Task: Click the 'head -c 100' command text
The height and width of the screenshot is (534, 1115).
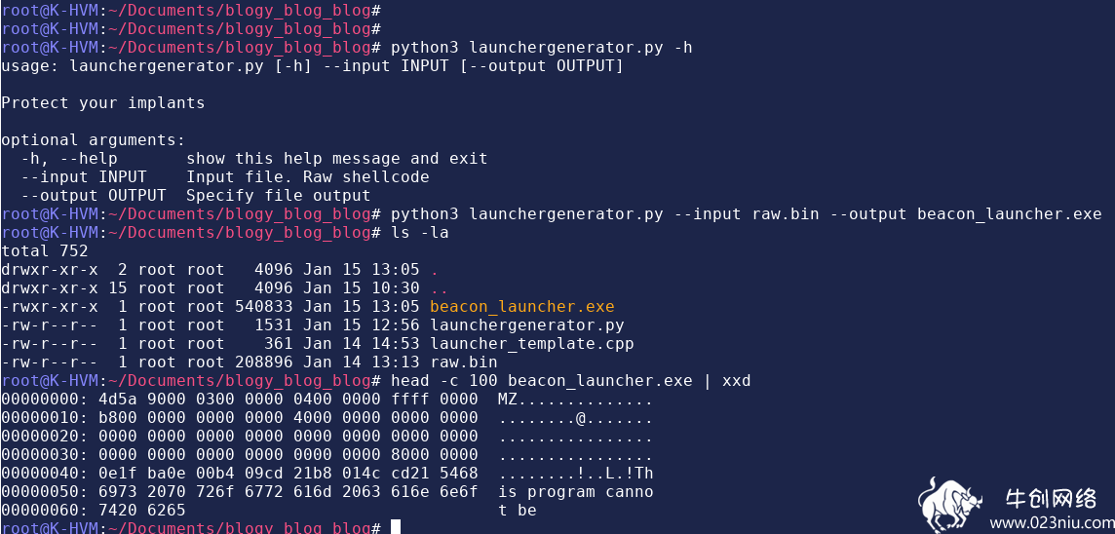Action: (444, 380)
